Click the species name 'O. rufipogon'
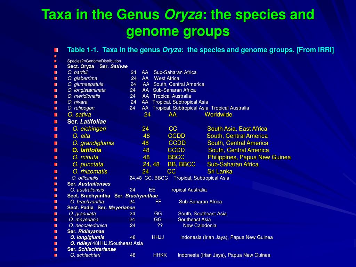The width and height of the screenshot is (356, 267). click(81, 108)
